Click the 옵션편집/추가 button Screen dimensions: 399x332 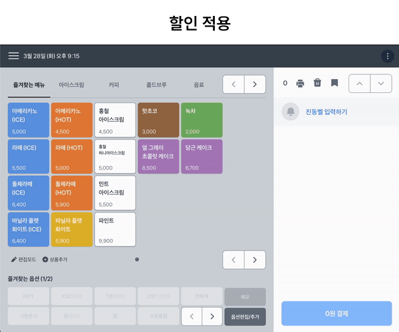click(x=245, y=316)
